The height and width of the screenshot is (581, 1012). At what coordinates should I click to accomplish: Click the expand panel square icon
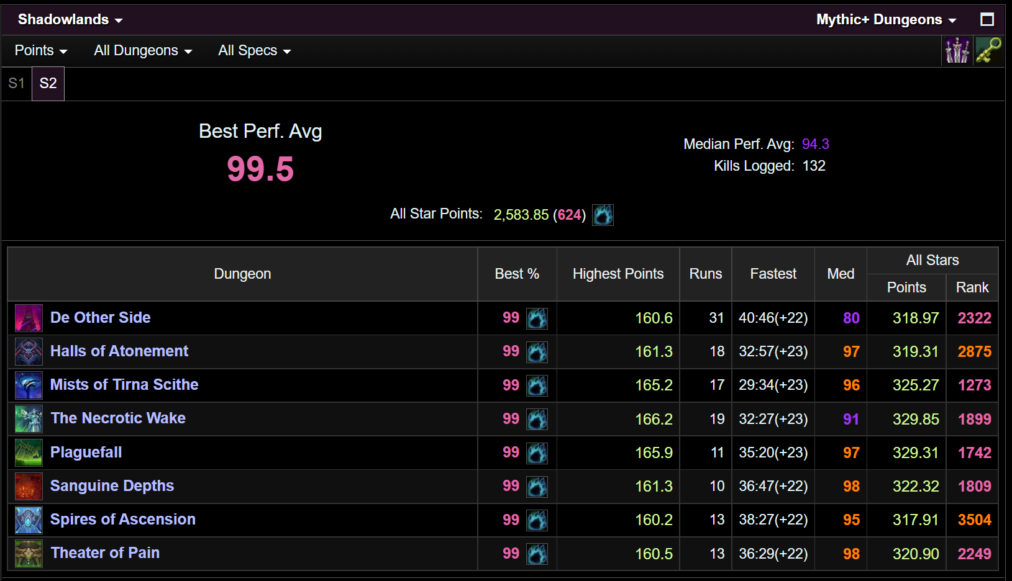pos(987,20)
